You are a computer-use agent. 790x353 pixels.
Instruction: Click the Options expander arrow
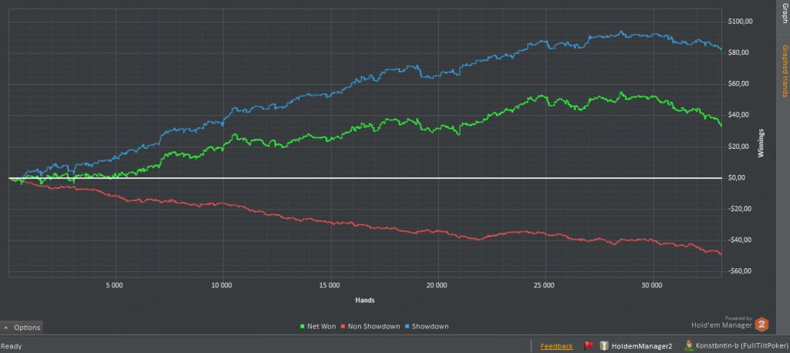click(x=7, y=328)
